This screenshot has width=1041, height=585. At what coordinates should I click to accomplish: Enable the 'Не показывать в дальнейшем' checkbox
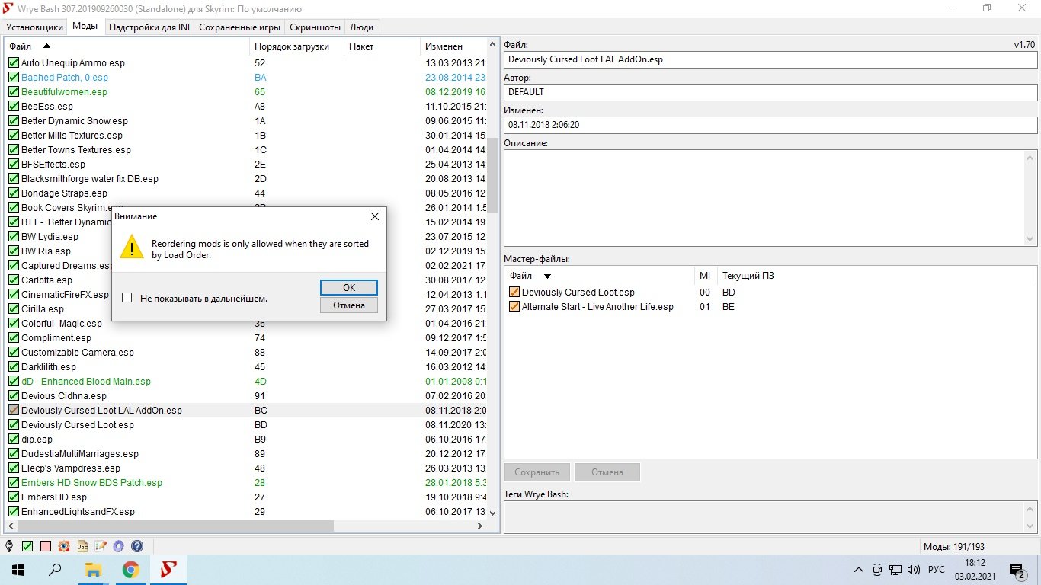(127, 298)
